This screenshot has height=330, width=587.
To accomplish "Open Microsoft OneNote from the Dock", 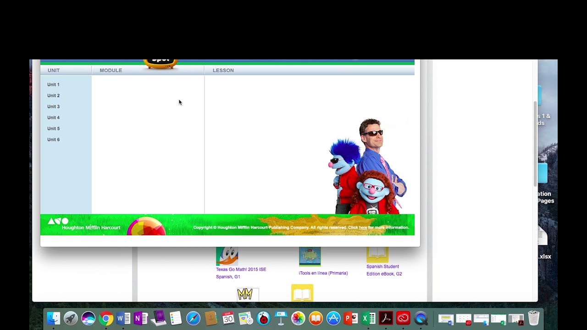I will coord(140,318).
